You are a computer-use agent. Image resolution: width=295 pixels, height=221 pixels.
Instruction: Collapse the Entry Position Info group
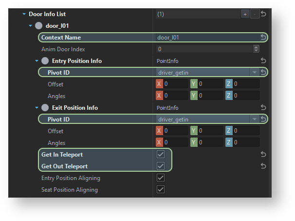coord(37,60)
